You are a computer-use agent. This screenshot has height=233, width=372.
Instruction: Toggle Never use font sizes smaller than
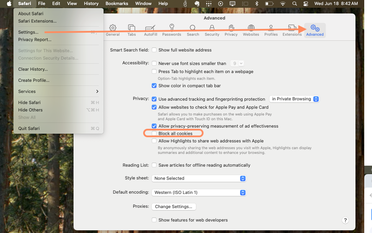click(154, 63)
